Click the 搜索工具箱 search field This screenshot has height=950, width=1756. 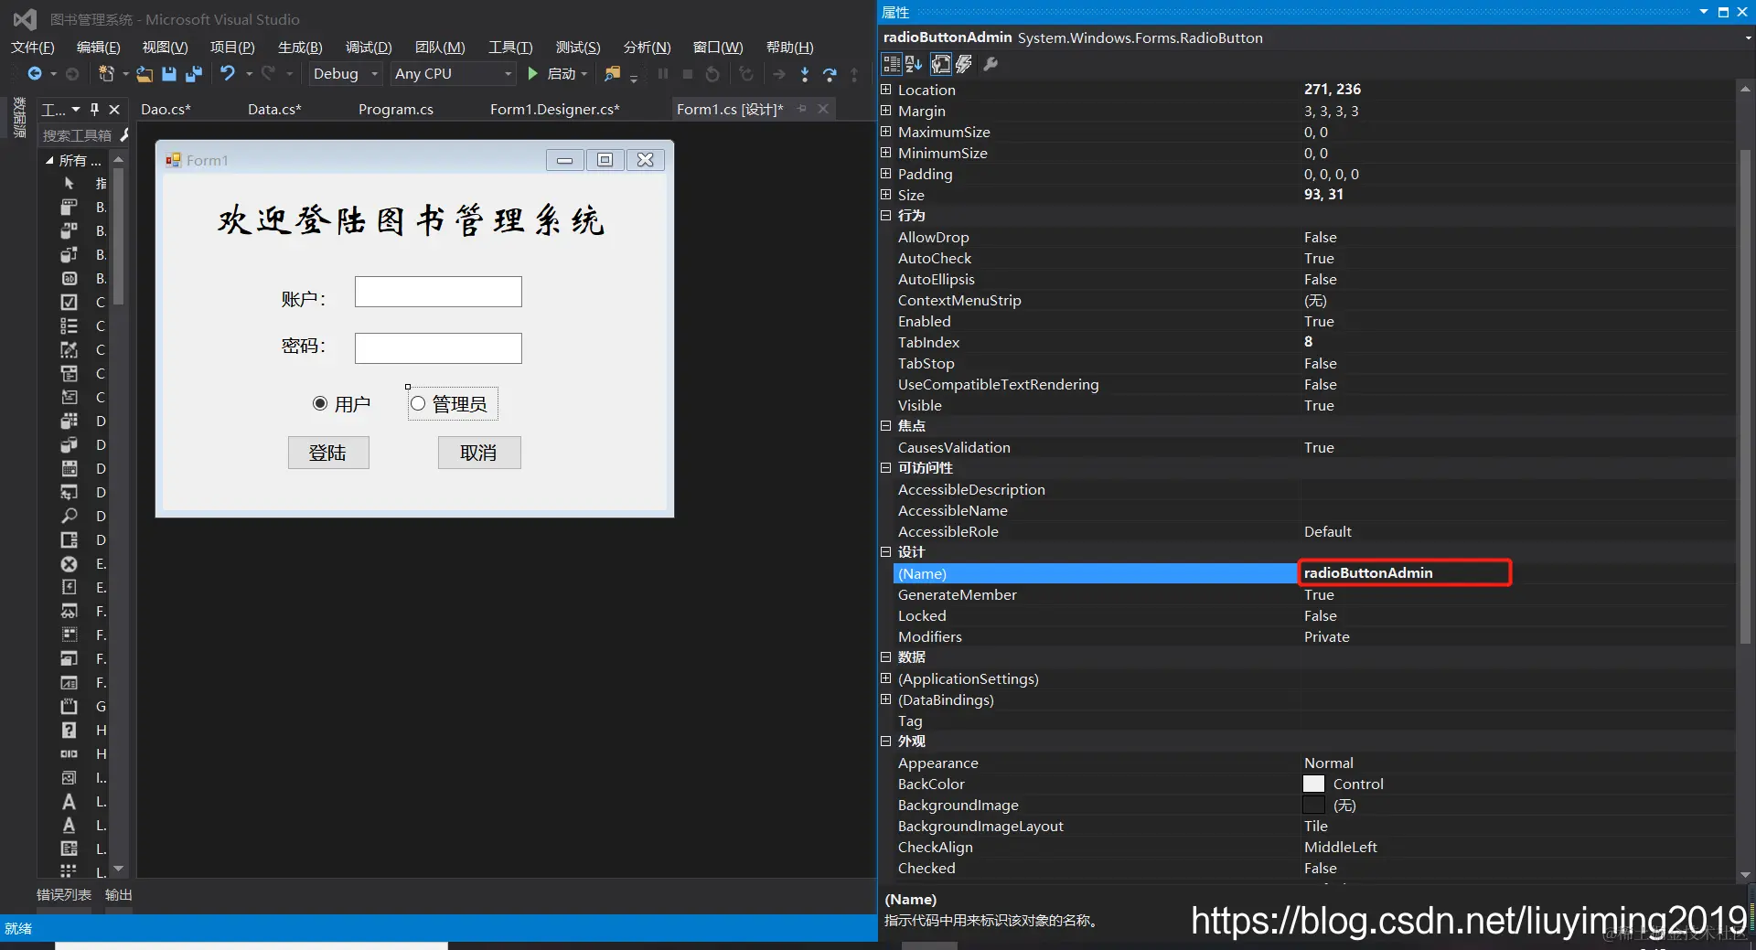pos(78,135)
